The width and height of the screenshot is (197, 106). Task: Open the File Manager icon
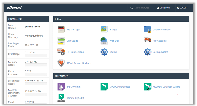[61, 29]
